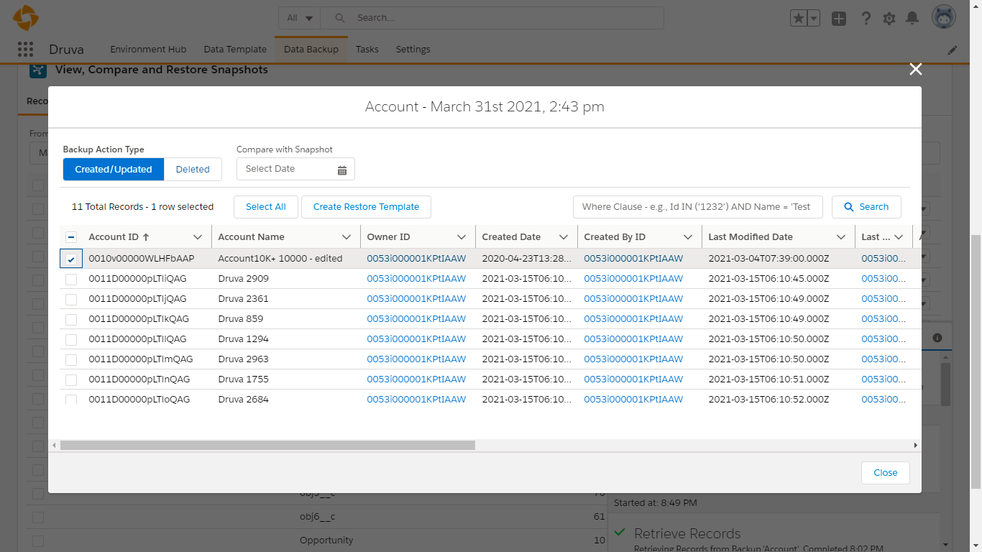The width and height of the screenshot is (982, 552).
Task: Check the Druva 1755 row checkbox
Action: [x=71, y=379]
